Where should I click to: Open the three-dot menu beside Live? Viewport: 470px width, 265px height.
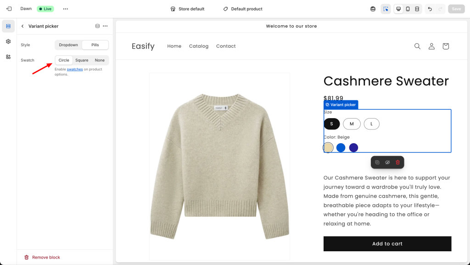[x=65, y=9]
